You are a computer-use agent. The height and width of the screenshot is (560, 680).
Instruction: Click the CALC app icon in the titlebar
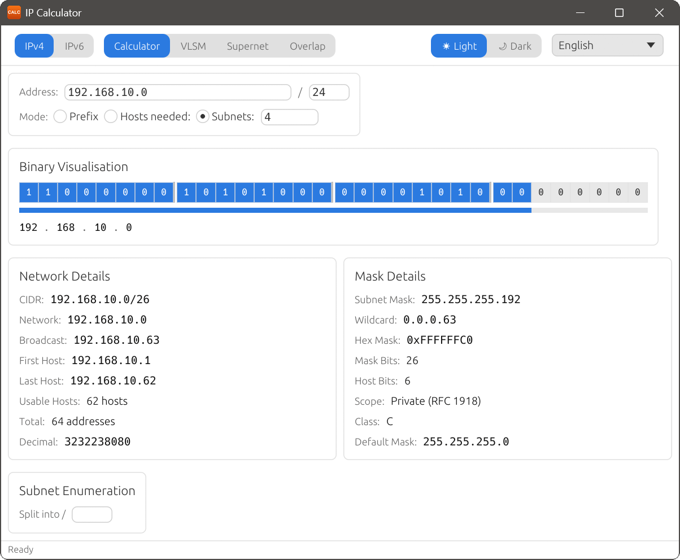coord(14,12)
